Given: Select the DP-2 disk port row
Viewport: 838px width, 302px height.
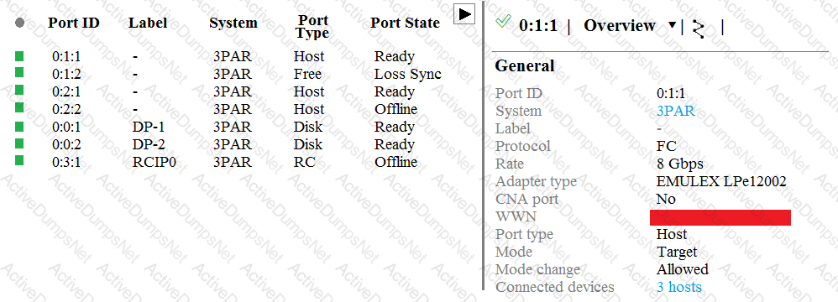Looking at the screenshot, I should 228,144.
